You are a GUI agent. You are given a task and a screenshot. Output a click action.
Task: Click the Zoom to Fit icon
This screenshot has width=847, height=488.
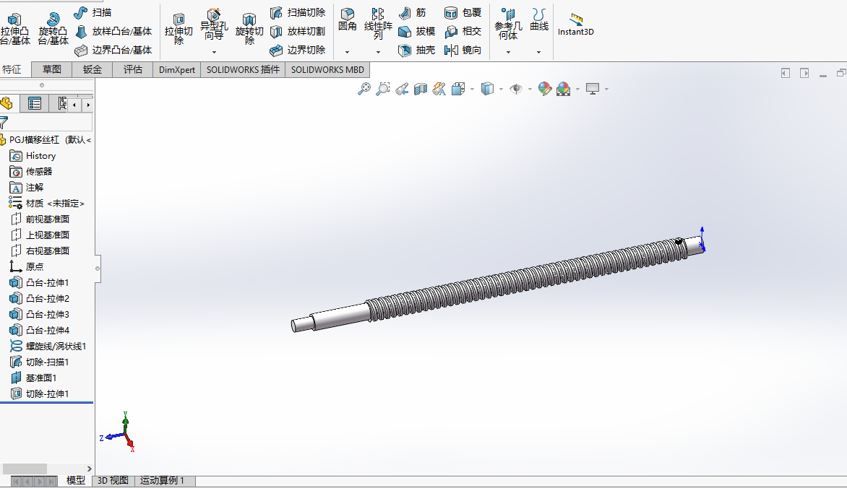[x=365, y=89]
